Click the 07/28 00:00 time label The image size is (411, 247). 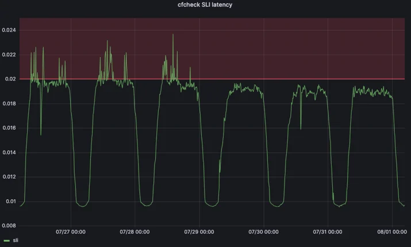point(135,232)
